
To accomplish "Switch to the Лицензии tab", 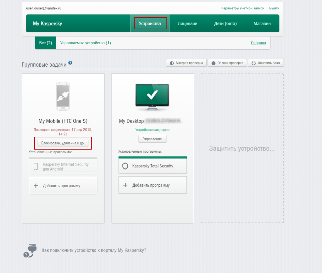I will tap(187, 24).
